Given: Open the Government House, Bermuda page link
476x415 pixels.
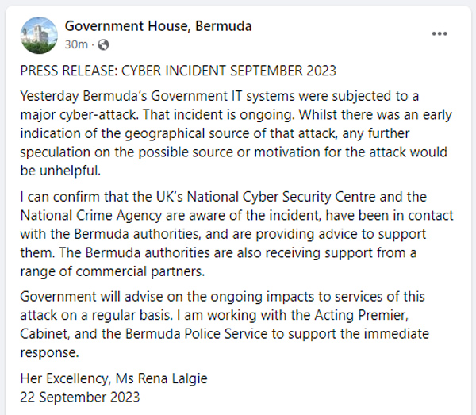Looking at the screenshot, I should pos(158,26).
